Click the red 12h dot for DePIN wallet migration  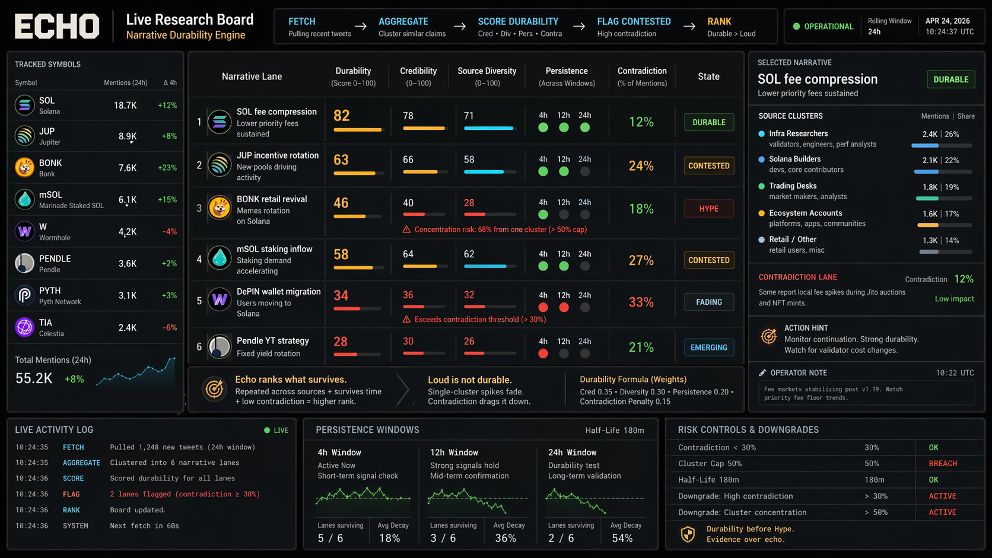tap(564, 307)
